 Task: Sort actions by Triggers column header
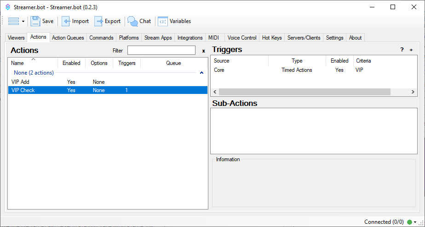pos(127,63)
